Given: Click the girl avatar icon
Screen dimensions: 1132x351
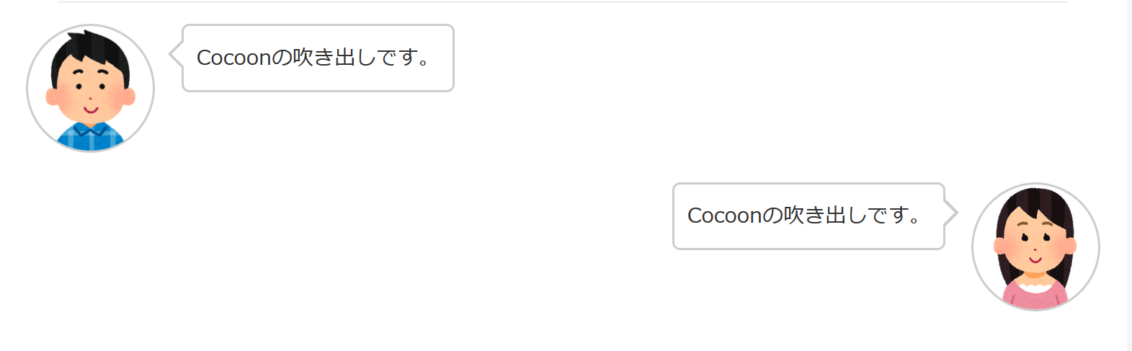Looking at the screenshot, I should pyautogui.click(x=1035, y=246).
